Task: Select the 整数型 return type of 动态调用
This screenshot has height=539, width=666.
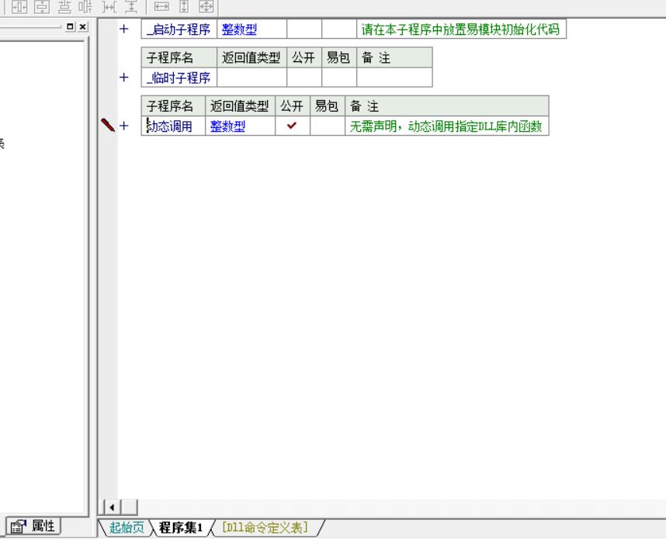Action: [241, 126]
